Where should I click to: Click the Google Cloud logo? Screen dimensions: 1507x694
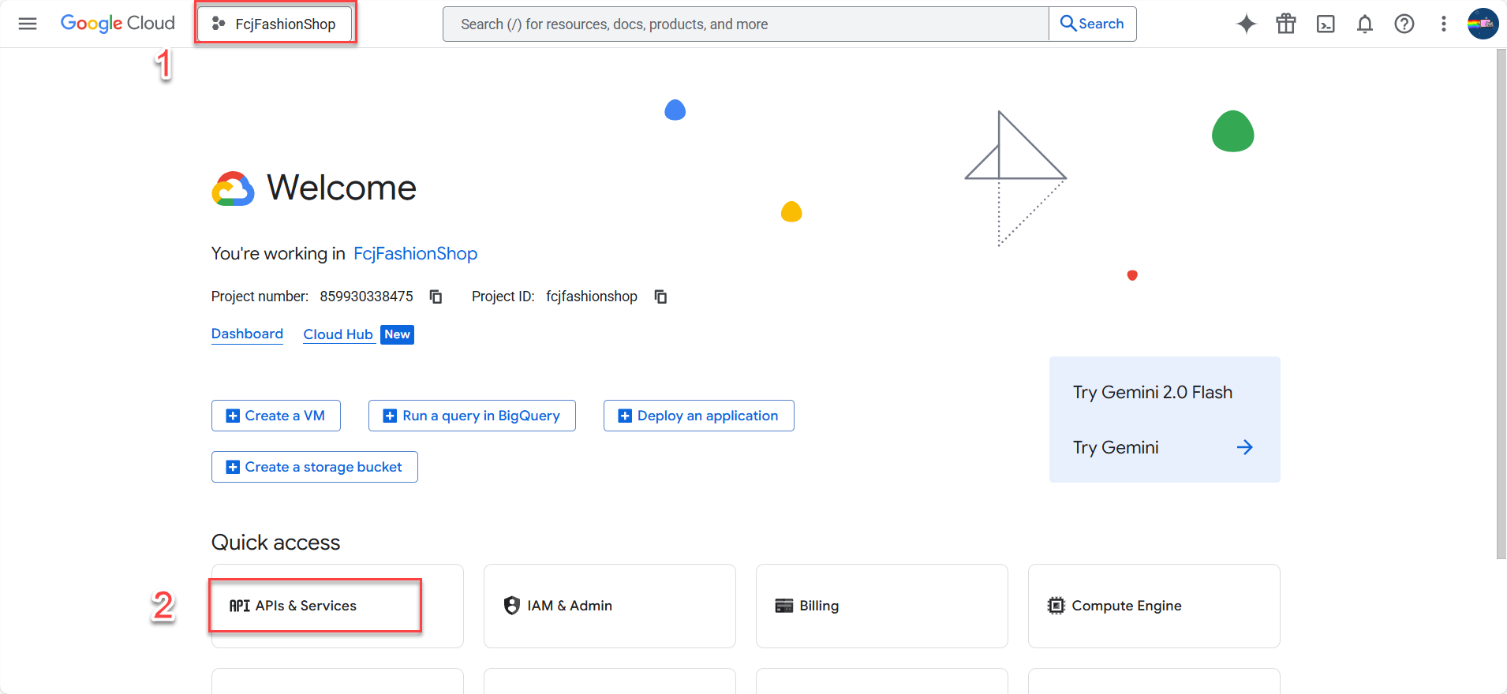(x=118, y=24)
